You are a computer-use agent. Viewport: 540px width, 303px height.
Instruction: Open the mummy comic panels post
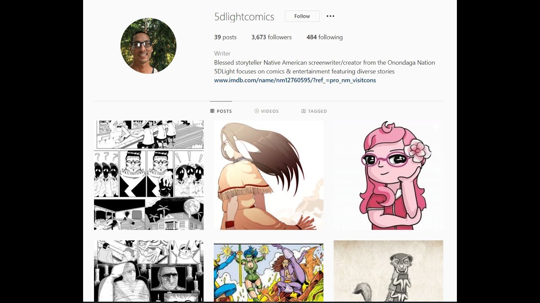(149, 271)
